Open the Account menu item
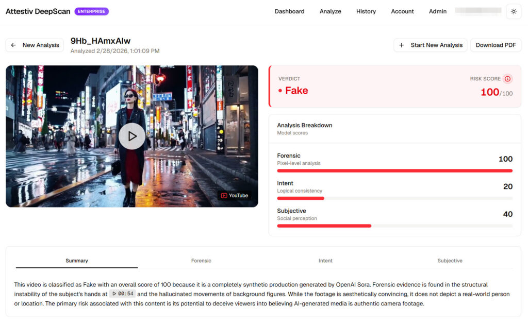Image resolution: width=528 pixels, height=327 pixels. coord(402,11)
